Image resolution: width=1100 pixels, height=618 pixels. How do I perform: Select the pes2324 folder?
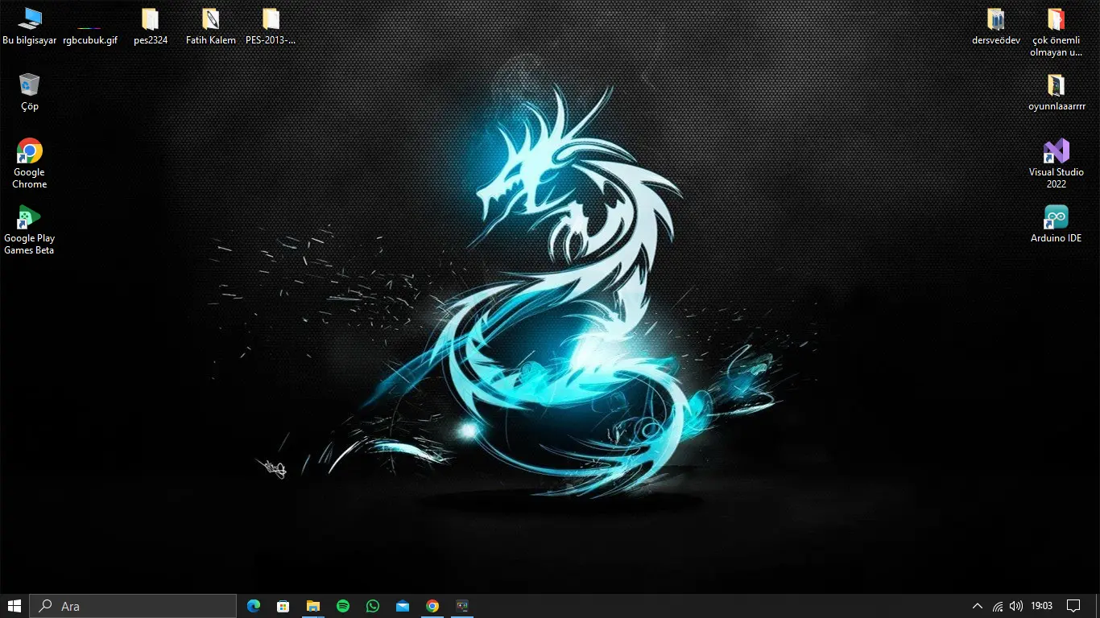(x=151, y=26)
